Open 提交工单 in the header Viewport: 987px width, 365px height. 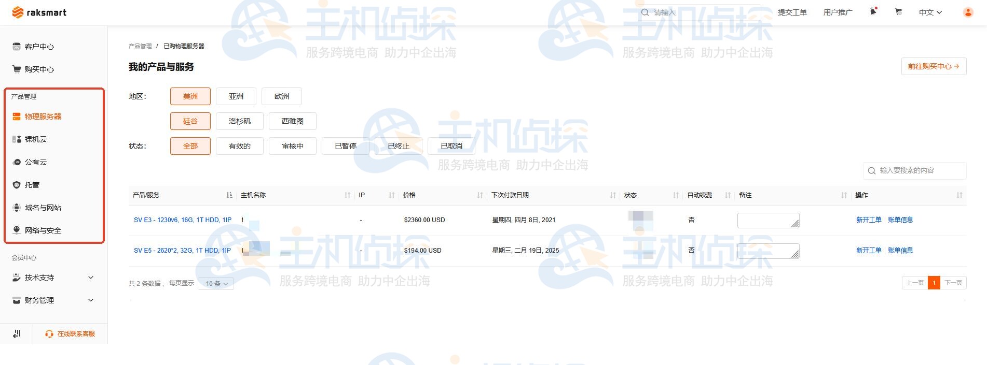(792, 12)
